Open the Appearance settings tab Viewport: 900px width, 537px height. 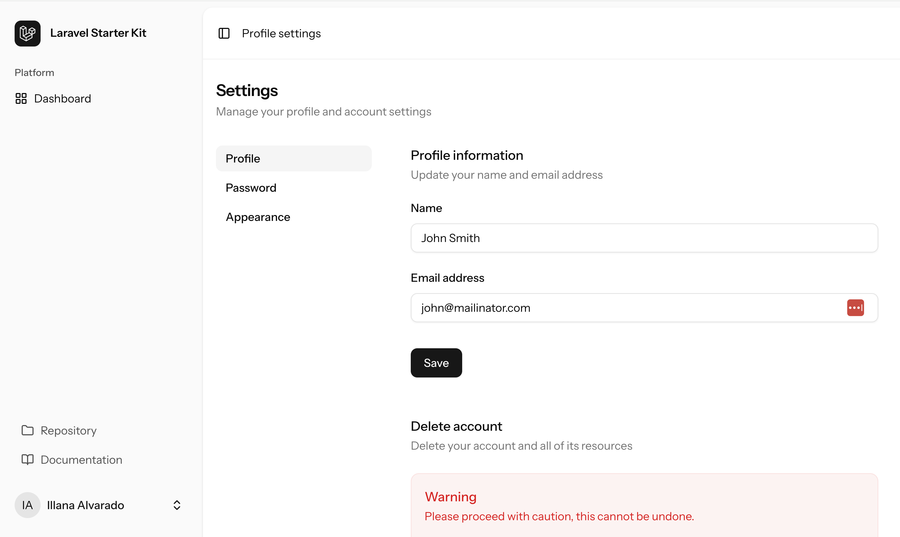point(258,217)
